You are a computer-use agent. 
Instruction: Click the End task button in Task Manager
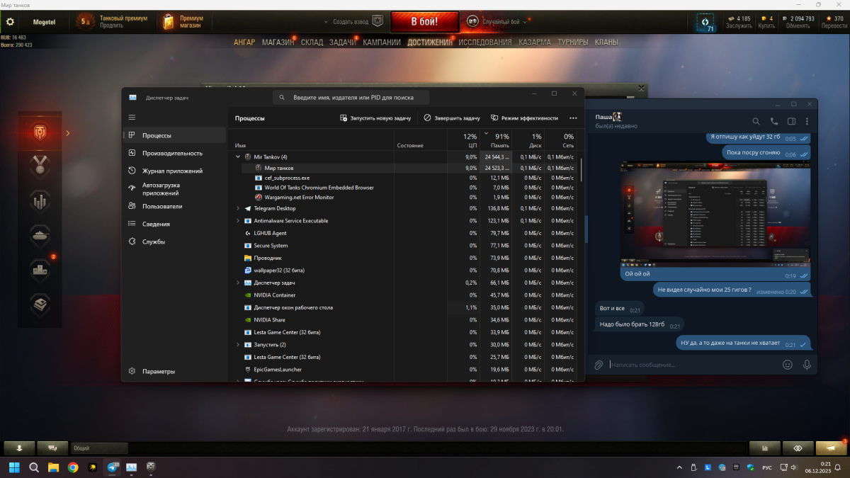(452, 118)
